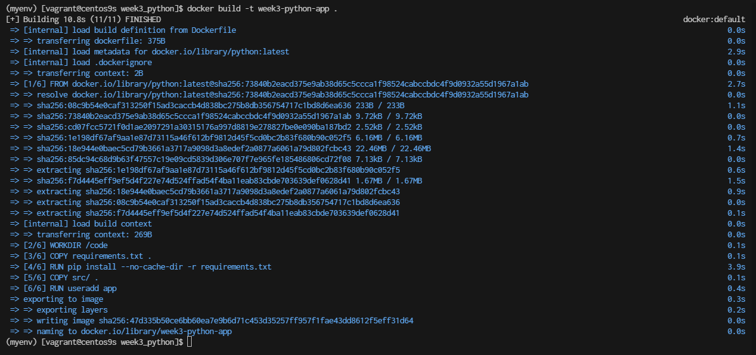Click the docker build command text

pyautogui.click(x=263, y=9)
